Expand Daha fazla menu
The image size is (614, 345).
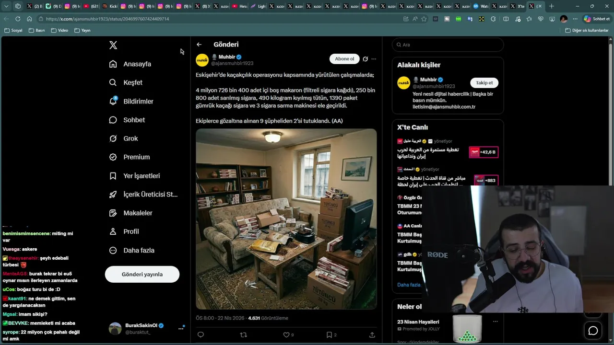pos(131,250)
